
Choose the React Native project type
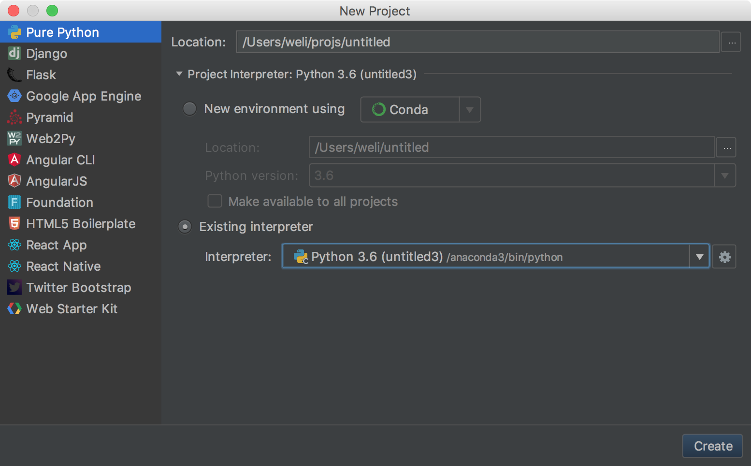tap(81, 266)
